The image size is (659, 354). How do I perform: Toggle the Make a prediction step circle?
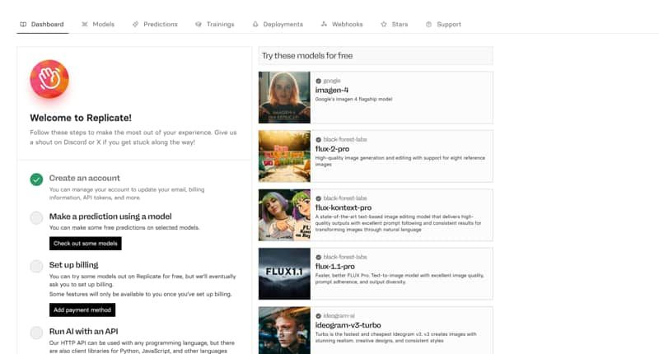tap(36, 217)
